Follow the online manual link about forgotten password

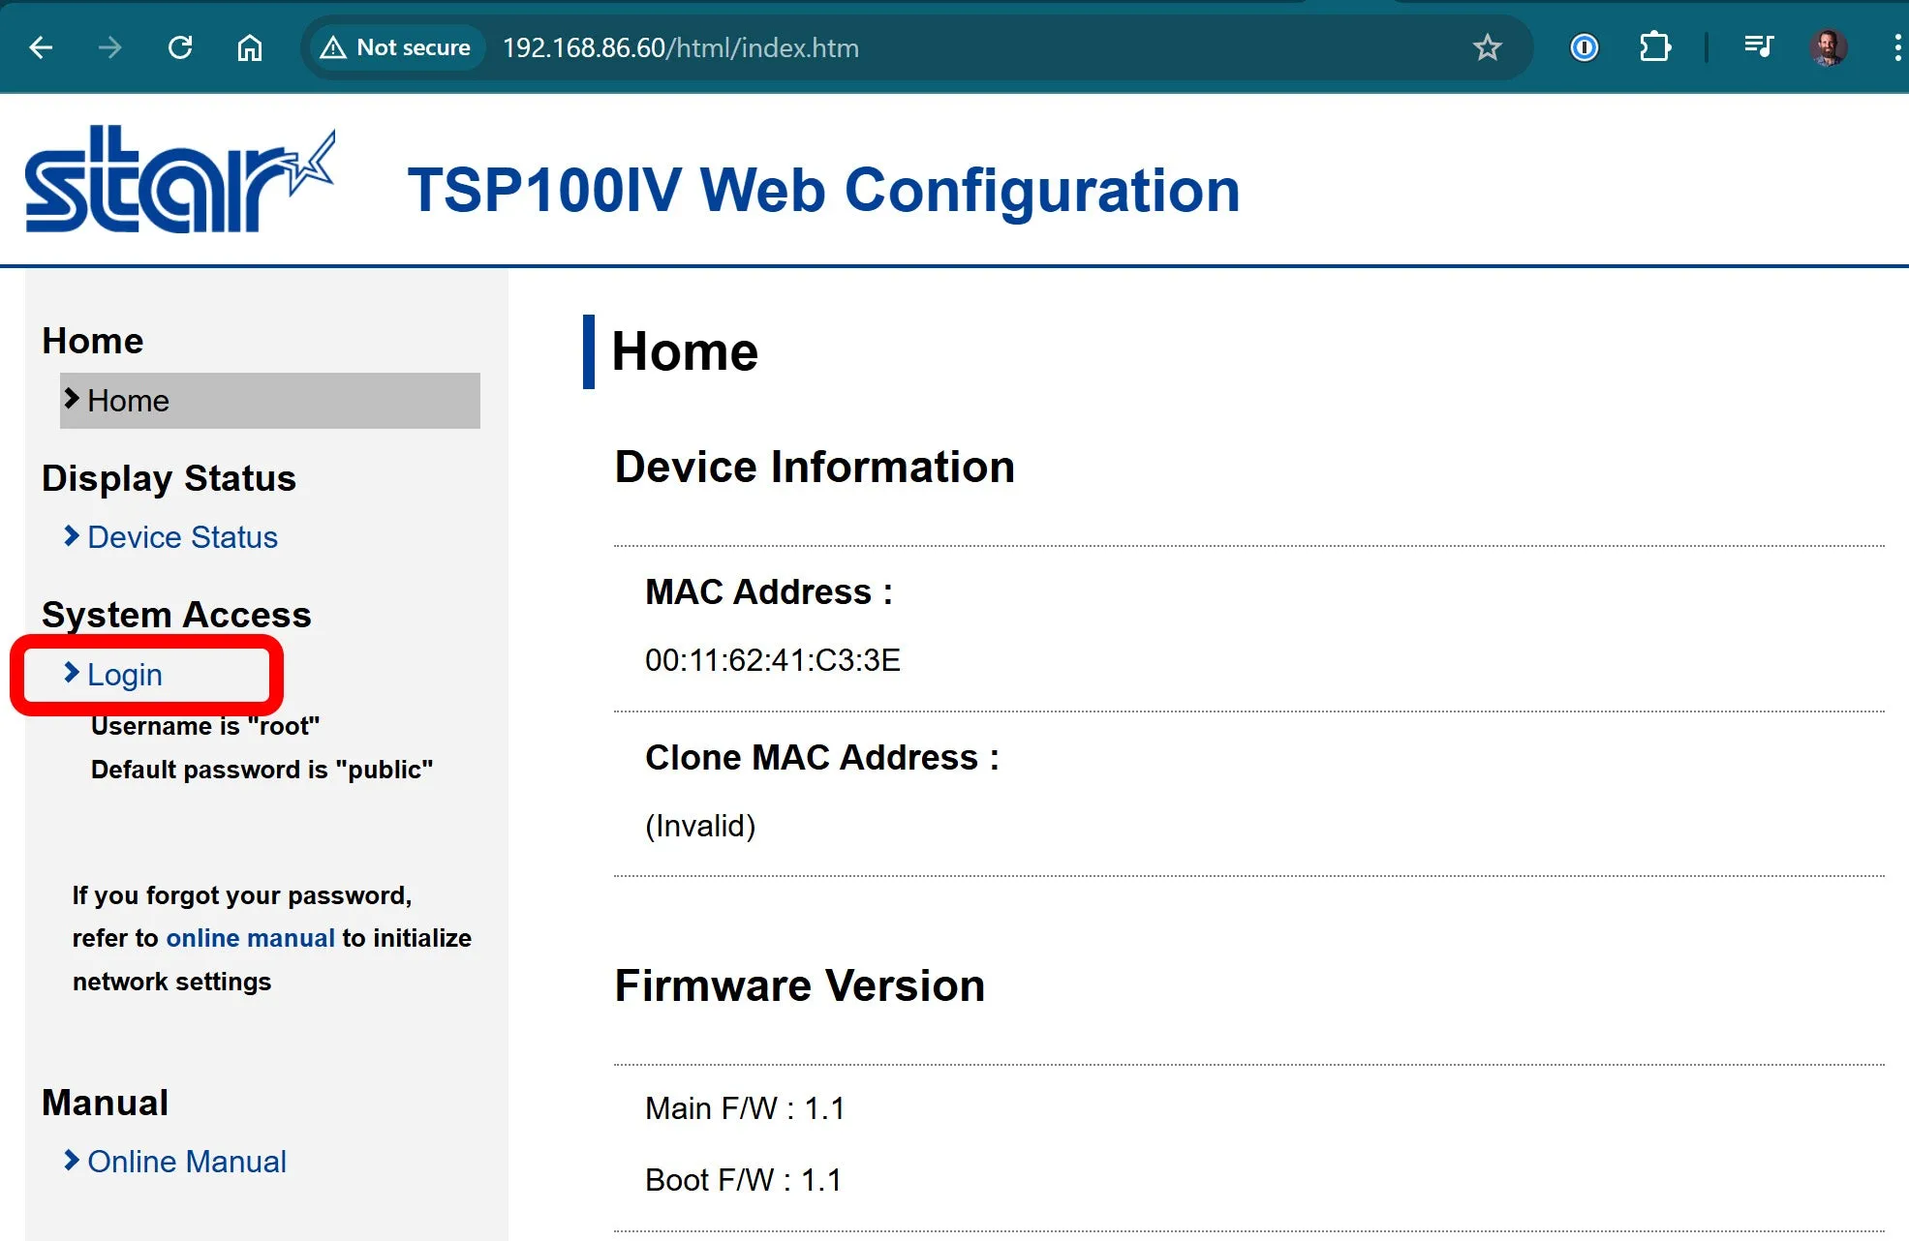click(x=250, y=938)
